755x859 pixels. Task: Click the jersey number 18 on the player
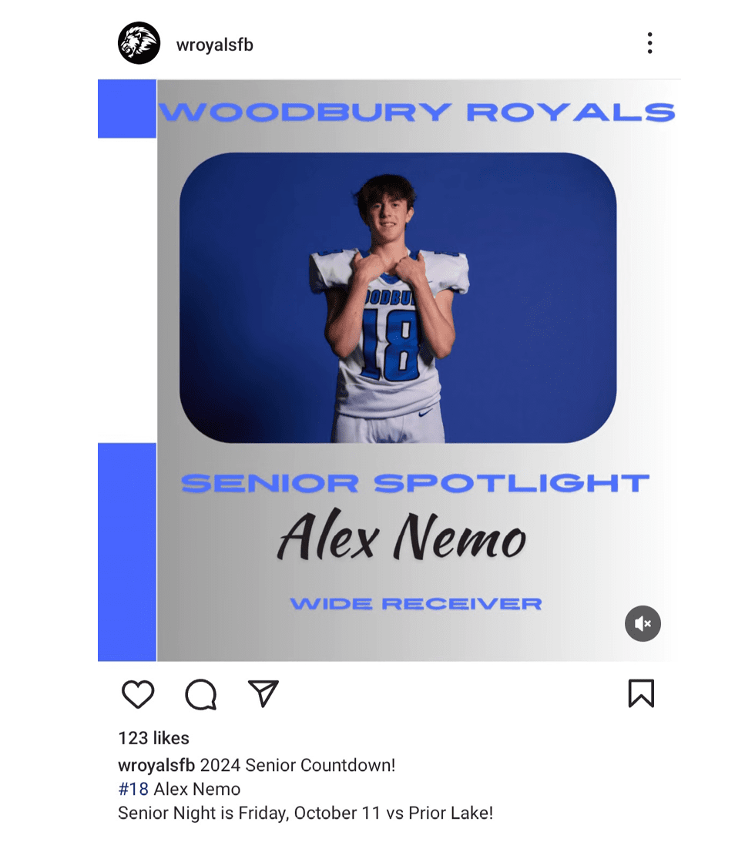pos(391,344)
